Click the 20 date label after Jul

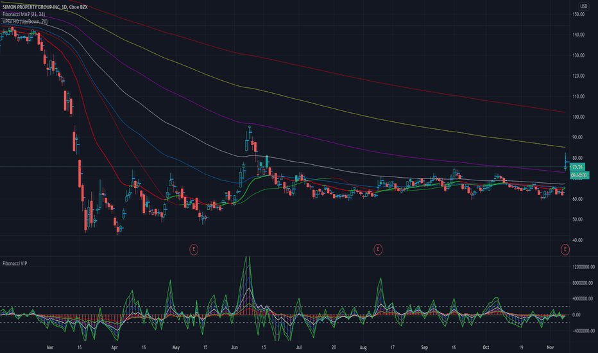[334, 348]
